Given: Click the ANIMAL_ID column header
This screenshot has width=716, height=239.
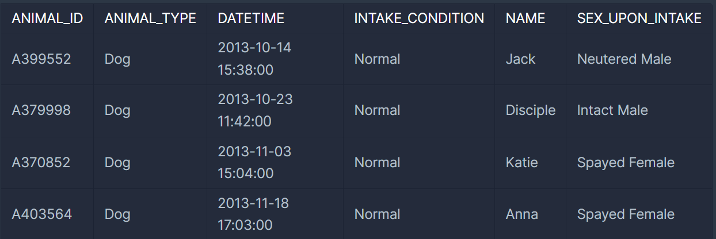Looking at the screenshot, I should point(48,18).
